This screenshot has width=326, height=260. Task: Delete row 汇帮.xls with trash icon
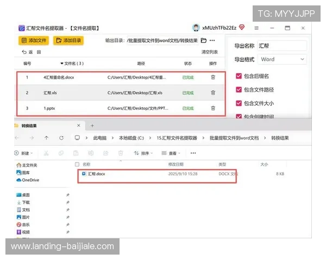213,93
